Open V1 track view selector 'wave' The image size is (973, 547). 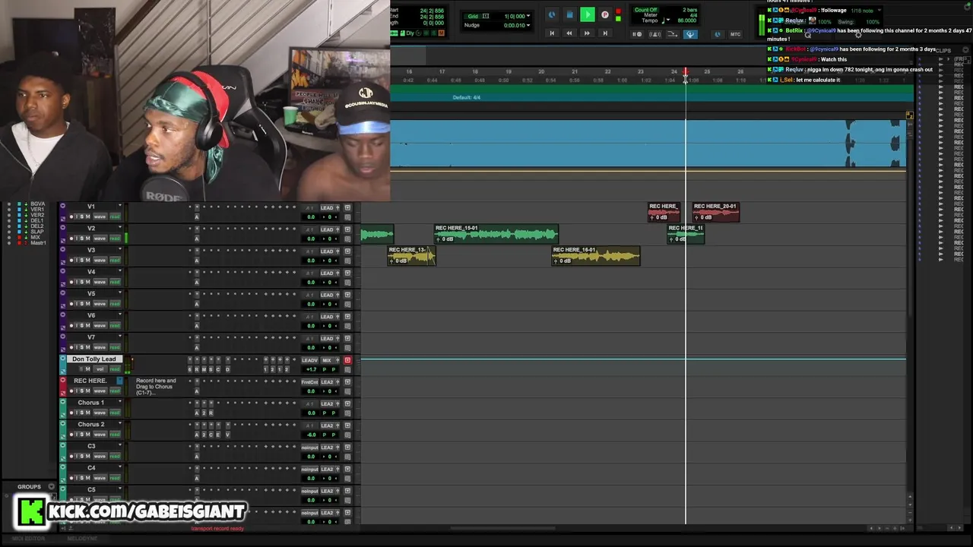[100, 217]
